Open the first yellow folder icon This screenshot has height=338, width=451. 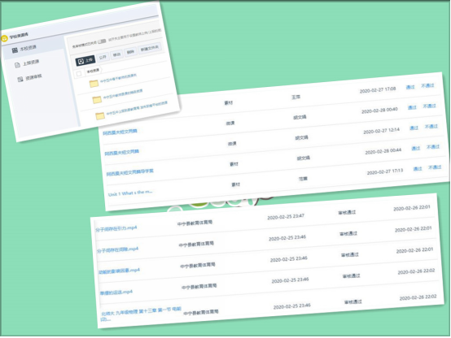coord(94,84)
